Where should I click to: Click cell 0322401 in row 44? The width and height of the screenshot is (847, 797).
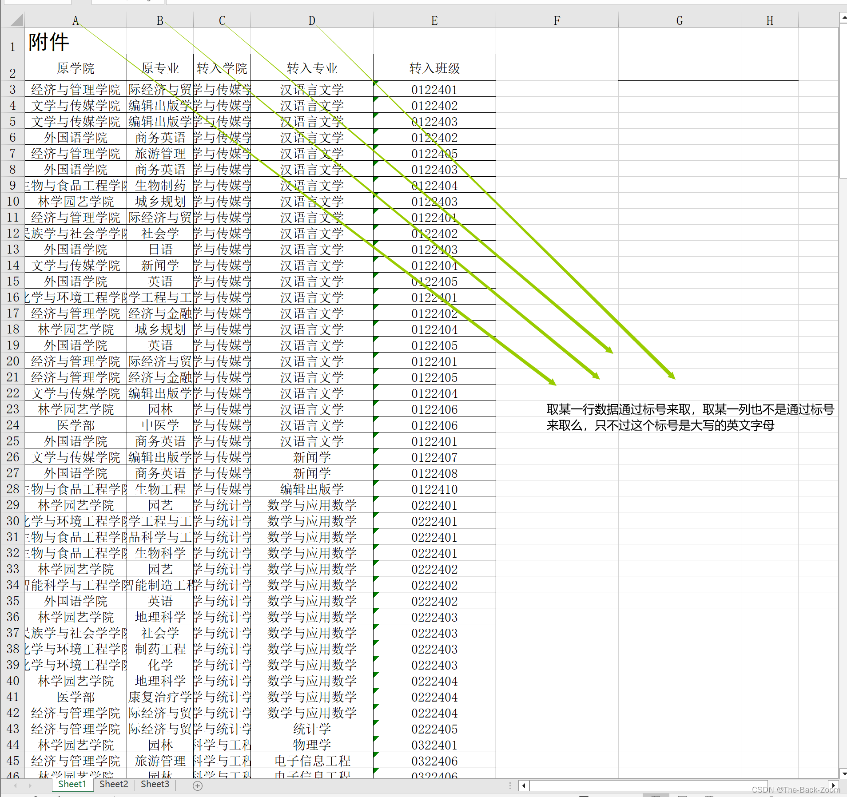[434, 745]
